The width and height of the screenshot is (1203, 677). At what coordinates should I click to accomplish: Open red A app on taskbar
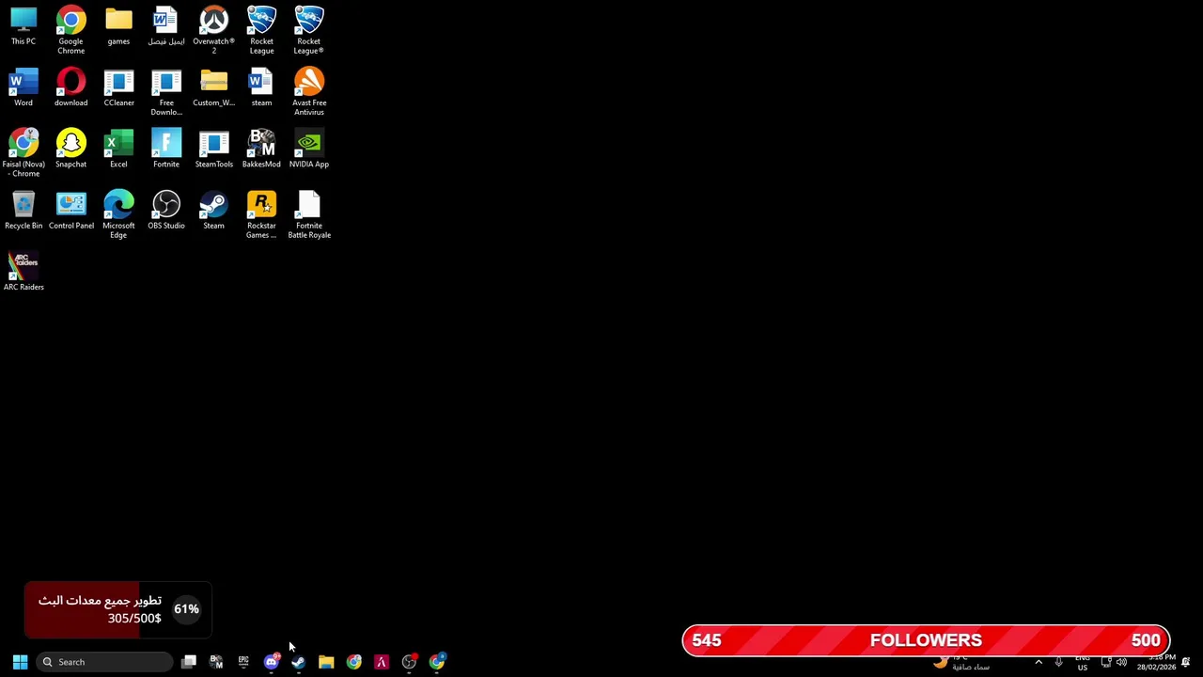pos(382,662)
